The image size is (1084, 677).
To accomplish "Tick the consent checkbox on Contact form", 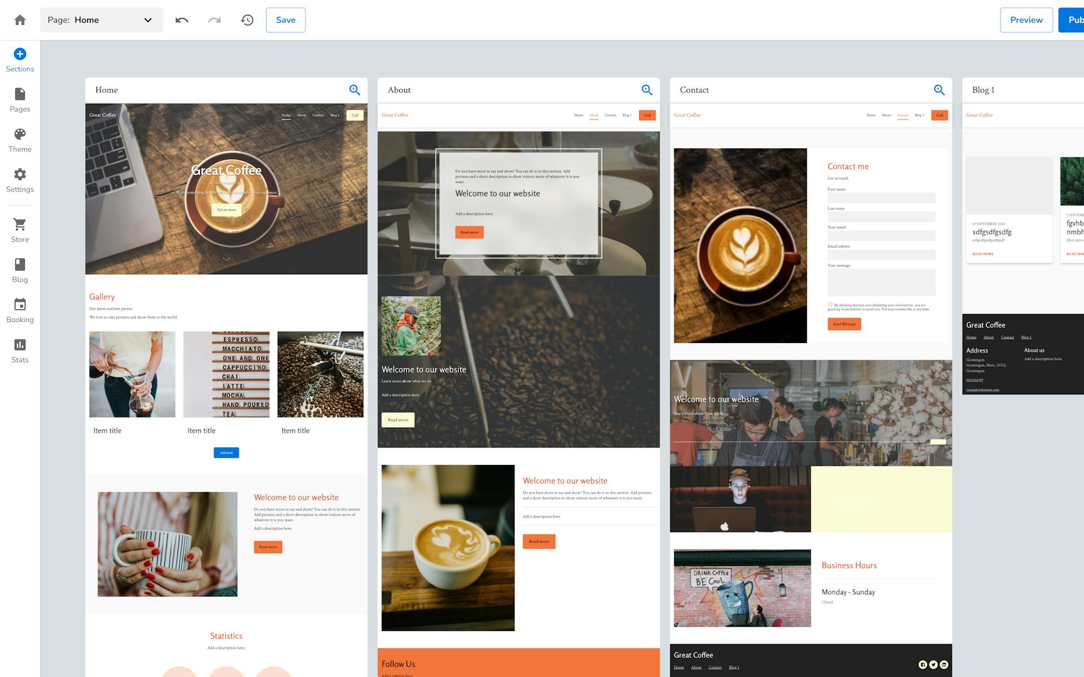I will coord(830,304).
